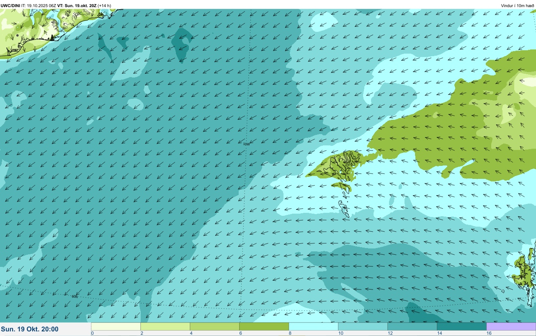Click the 'Vindur í 10m hæð' title text

tap(517, 5)
